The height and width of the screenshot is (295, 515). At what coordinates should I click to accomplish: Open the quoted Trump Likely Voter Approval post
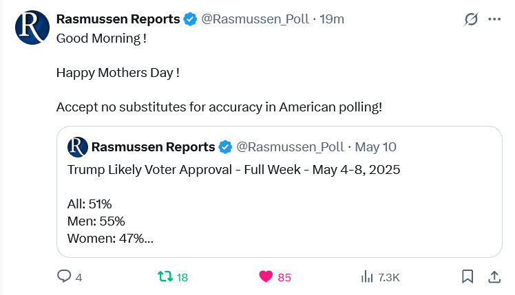pyautogui.click(x=279, y=192)
